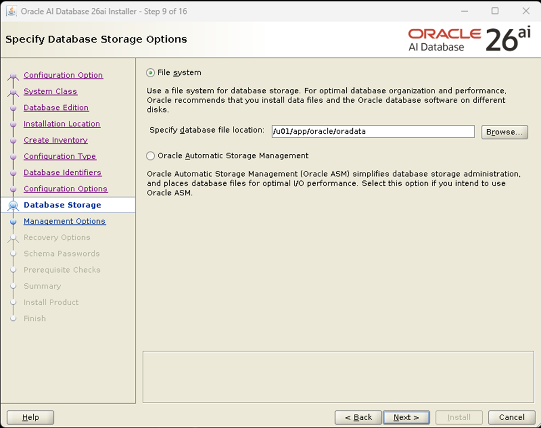Click the Java installer window icon
Viewport: 541px width, 428px height.
[x=11, y=11]
